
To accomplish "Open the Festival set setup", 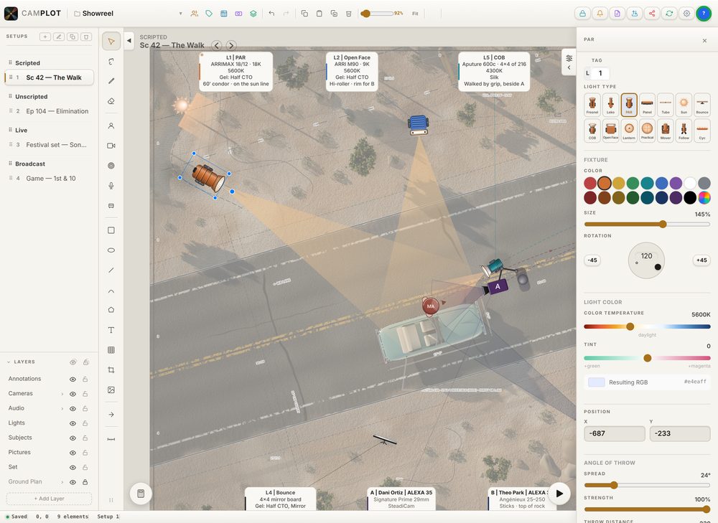I will (50, 145).
